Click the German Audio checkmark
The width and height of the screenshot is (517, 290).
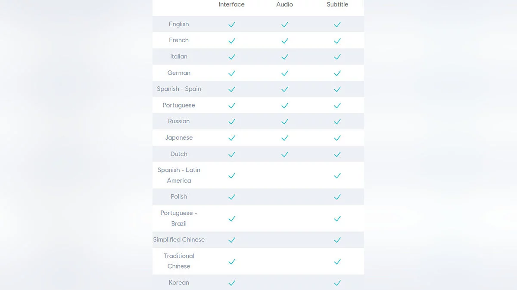284,73
